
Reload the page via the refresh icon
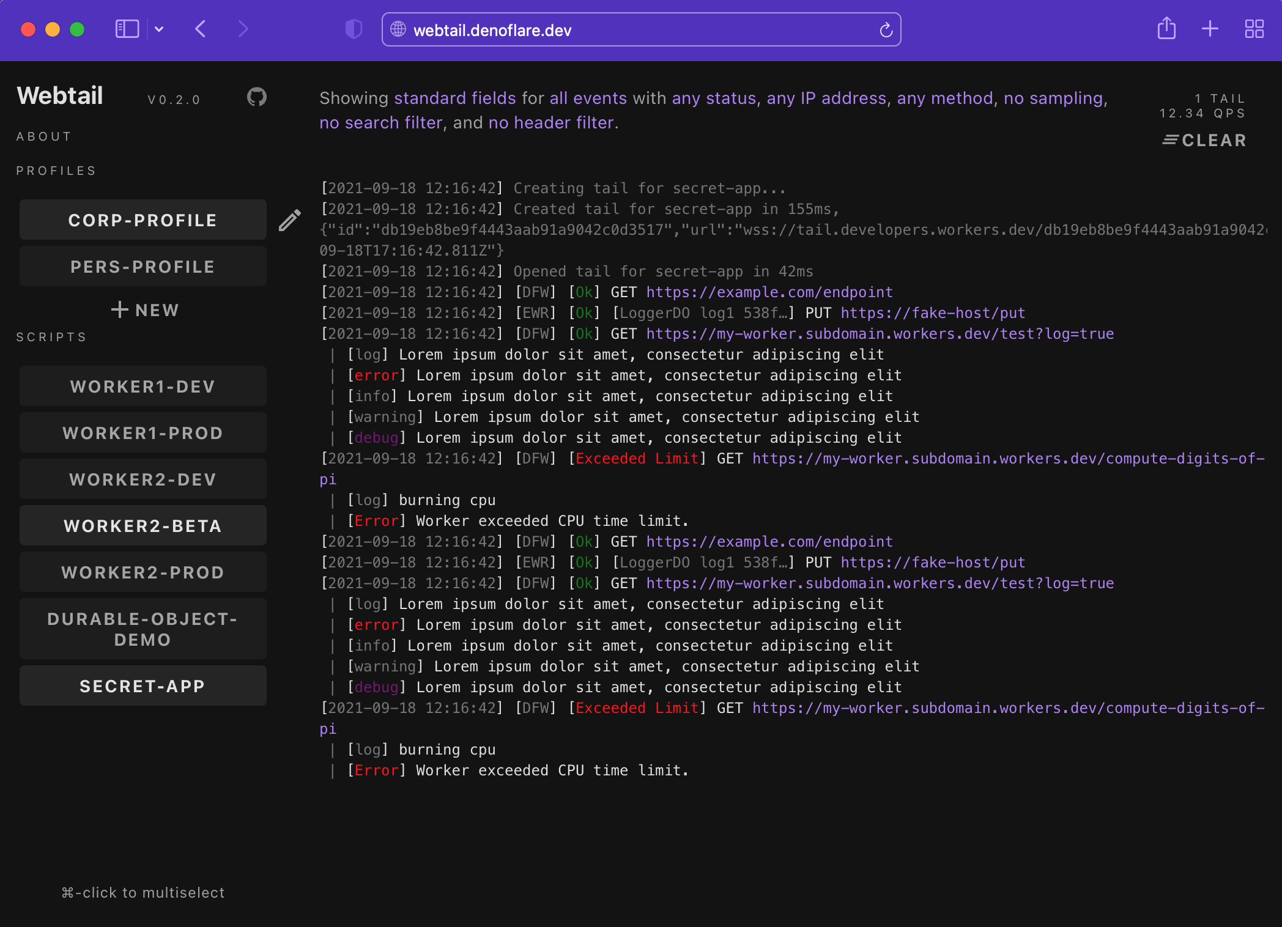tap(885, 29)
